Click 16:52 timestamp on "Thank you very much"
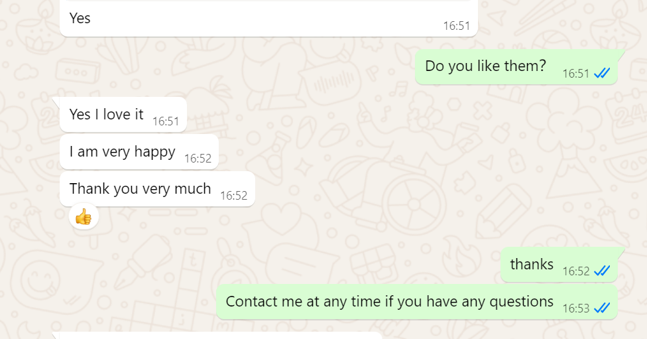Screen dimensions: 647x339 (x=233, y=196)
